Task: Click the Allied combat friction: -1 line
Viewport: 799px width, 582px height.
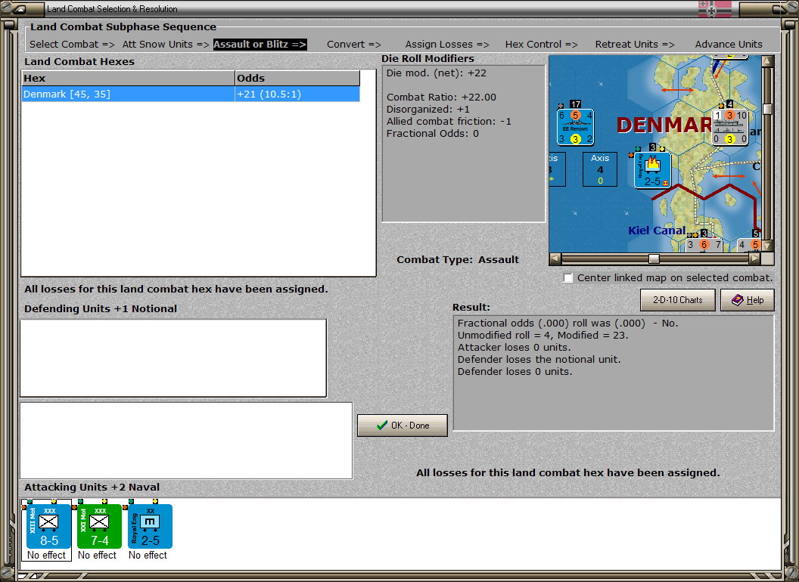Action: pos(449,121)
